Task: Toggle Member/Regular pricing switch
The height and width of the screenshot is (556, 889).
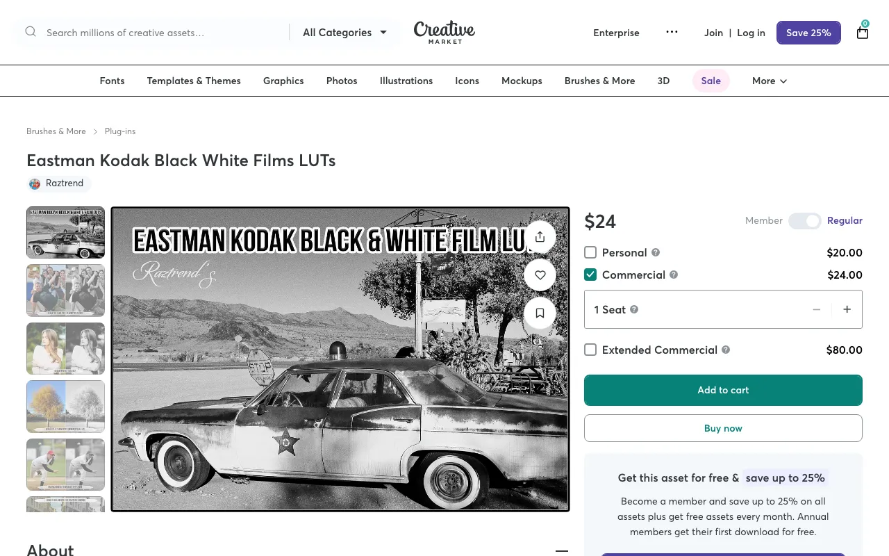Action: tap(805, 220)
